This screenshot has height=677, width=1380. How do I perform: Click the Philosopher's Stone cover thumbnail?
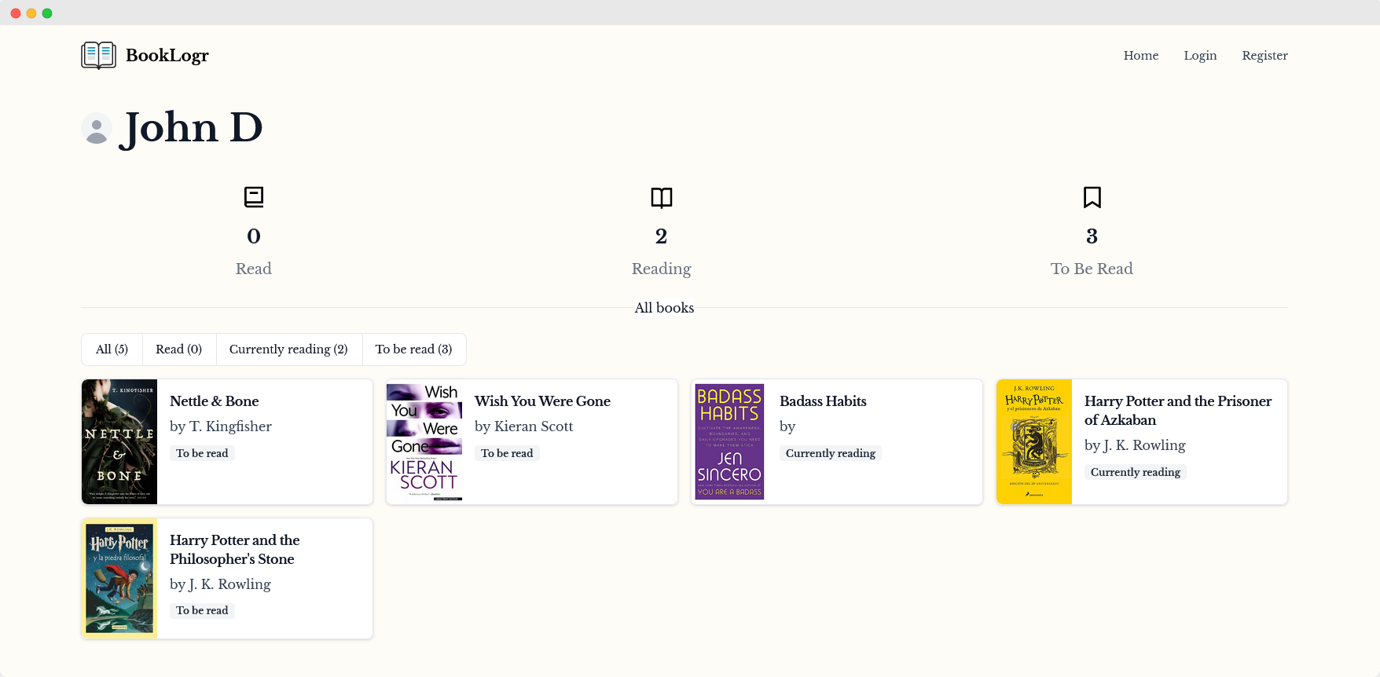coord(119,579)
